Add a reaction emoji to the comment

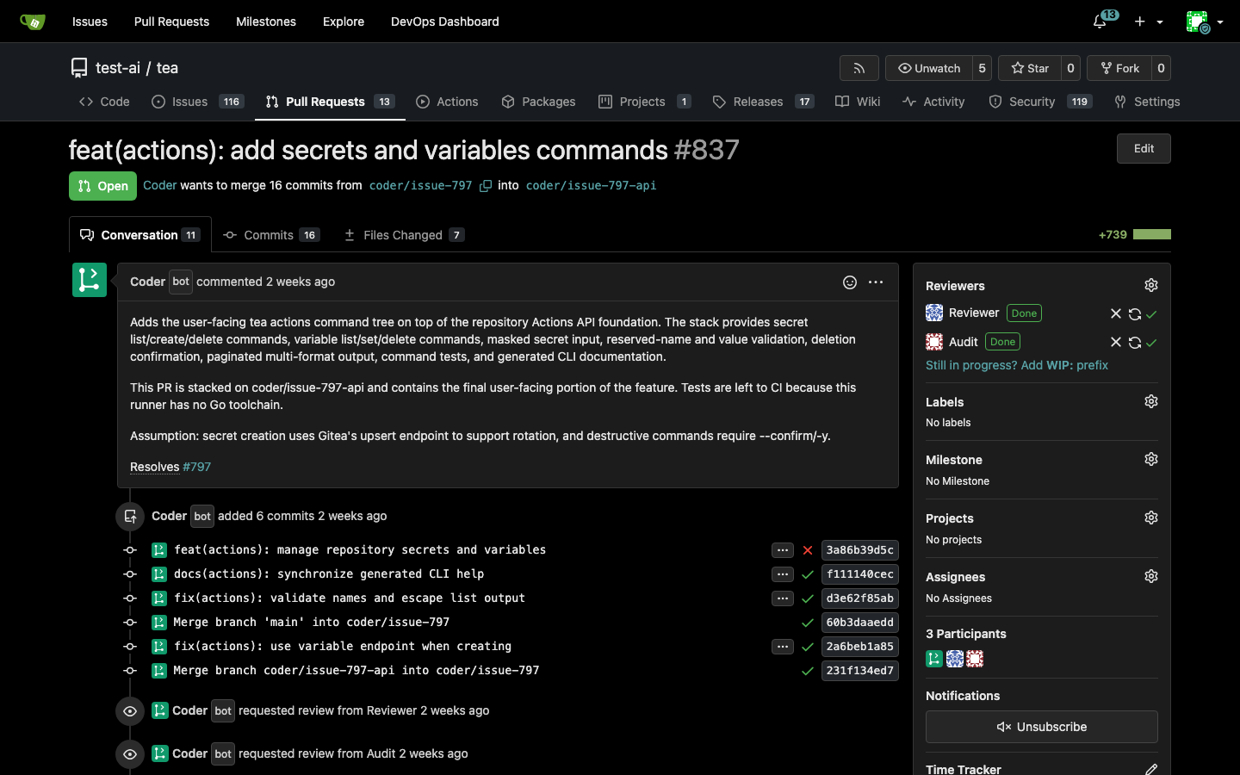pos(850,282)
